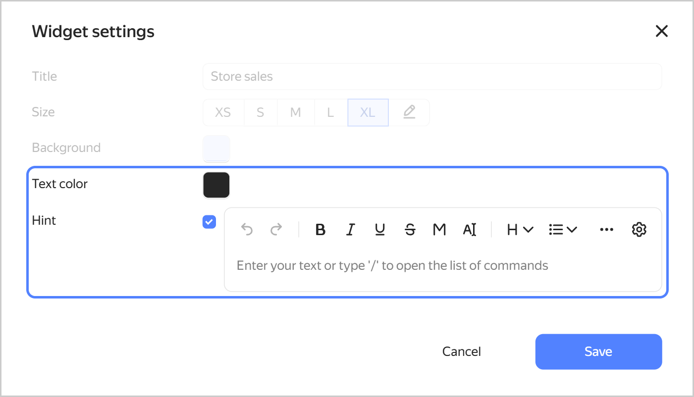
Task: Open the black Text color swatch
Action: tap(216, 185)
